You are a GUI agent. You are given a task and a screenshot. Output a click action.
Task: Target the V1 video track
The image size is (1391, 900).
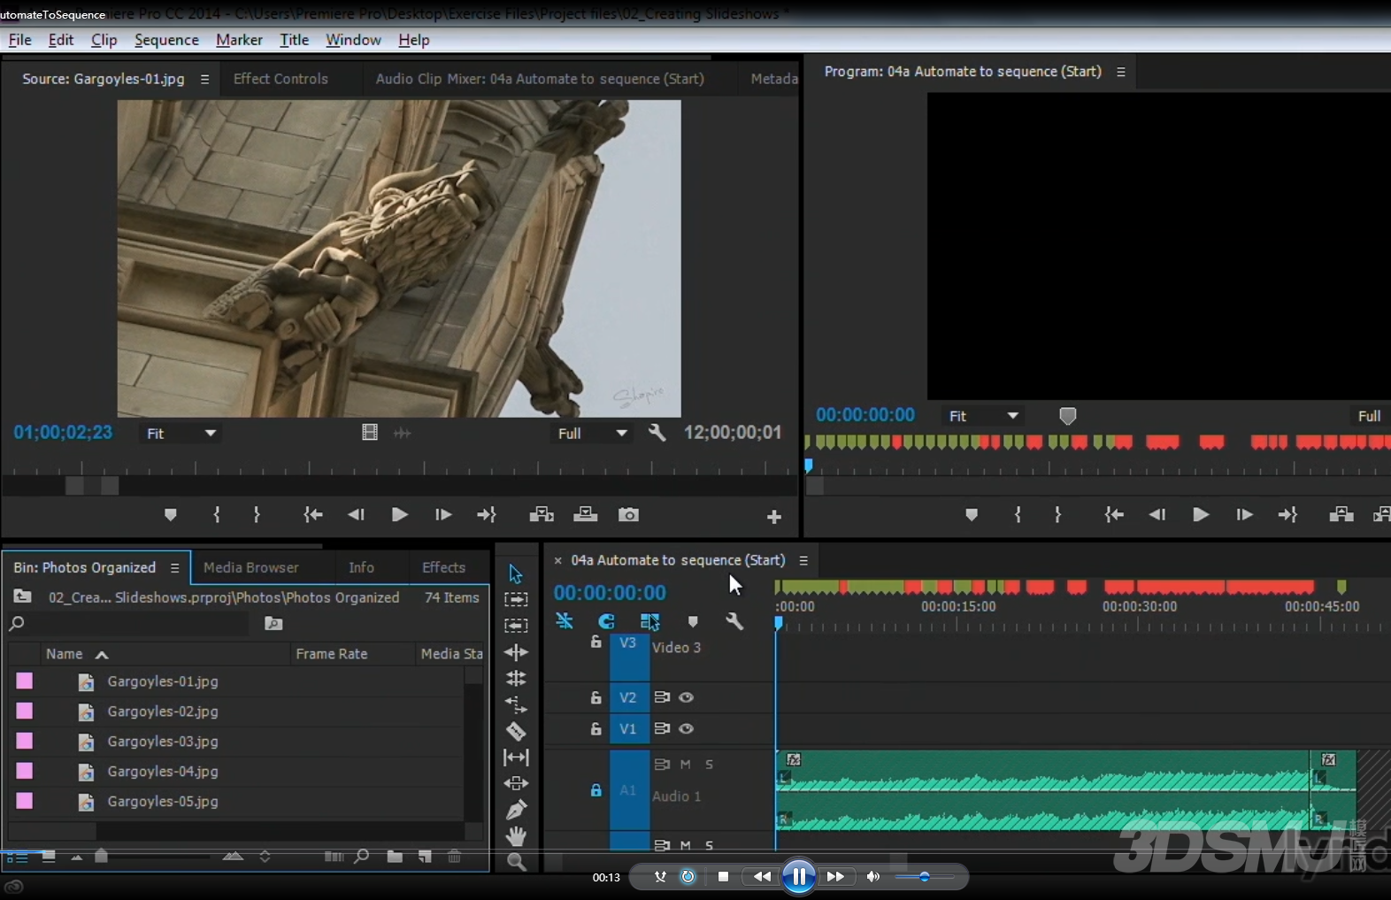coord(627,728)
